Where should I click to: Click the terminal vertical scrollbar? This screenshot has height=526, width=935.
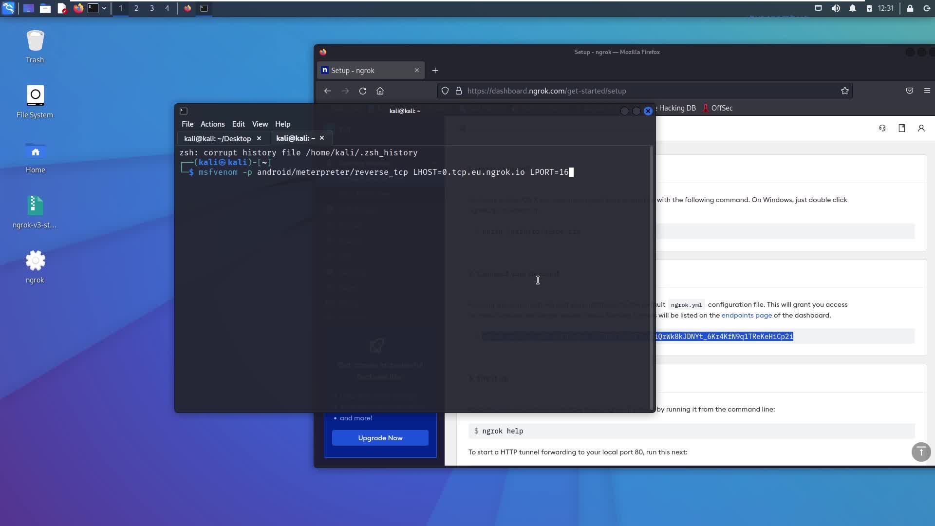coord(651,279)
